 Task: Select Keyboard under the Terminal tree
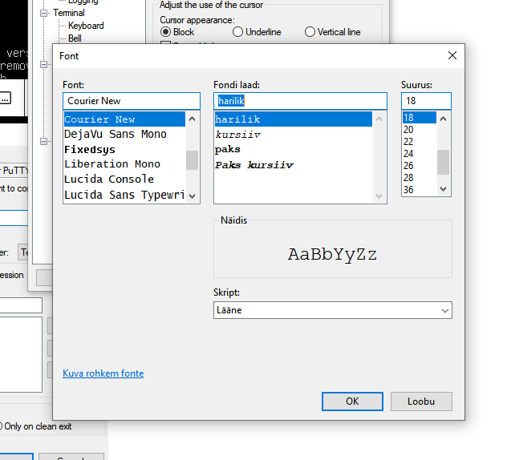point(86,26)
